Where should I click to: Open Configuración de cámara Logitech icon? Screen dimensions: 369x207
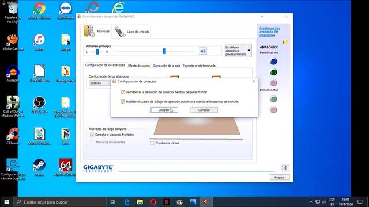(x=13, y=170)
